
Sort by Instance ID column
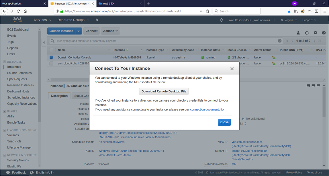coord(121,50)
